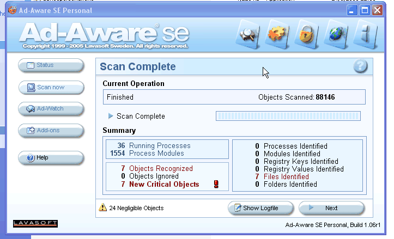Image resolution: width=394 pixels, height=239 pixels.
Task: Click '7 Objects Recognized' text
Action: [x=157, y=168]
